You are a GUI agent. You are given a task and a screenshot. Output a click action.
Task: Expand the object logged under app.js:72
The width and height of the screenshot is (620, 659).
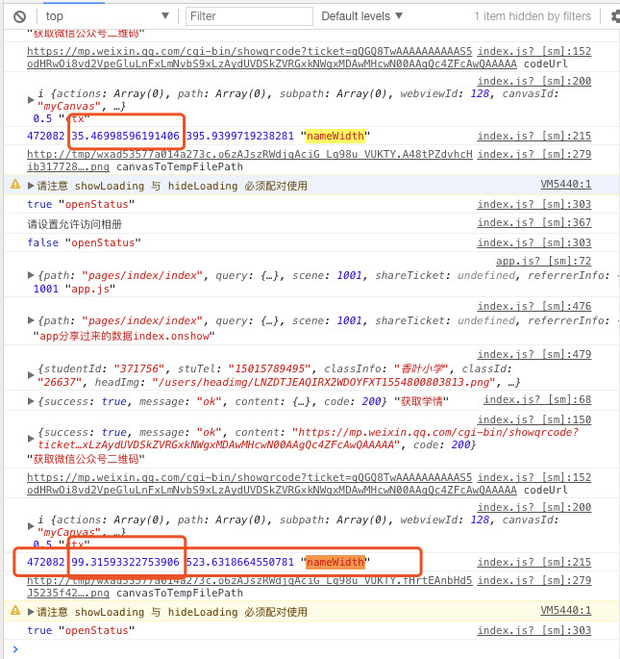(31, 275)
